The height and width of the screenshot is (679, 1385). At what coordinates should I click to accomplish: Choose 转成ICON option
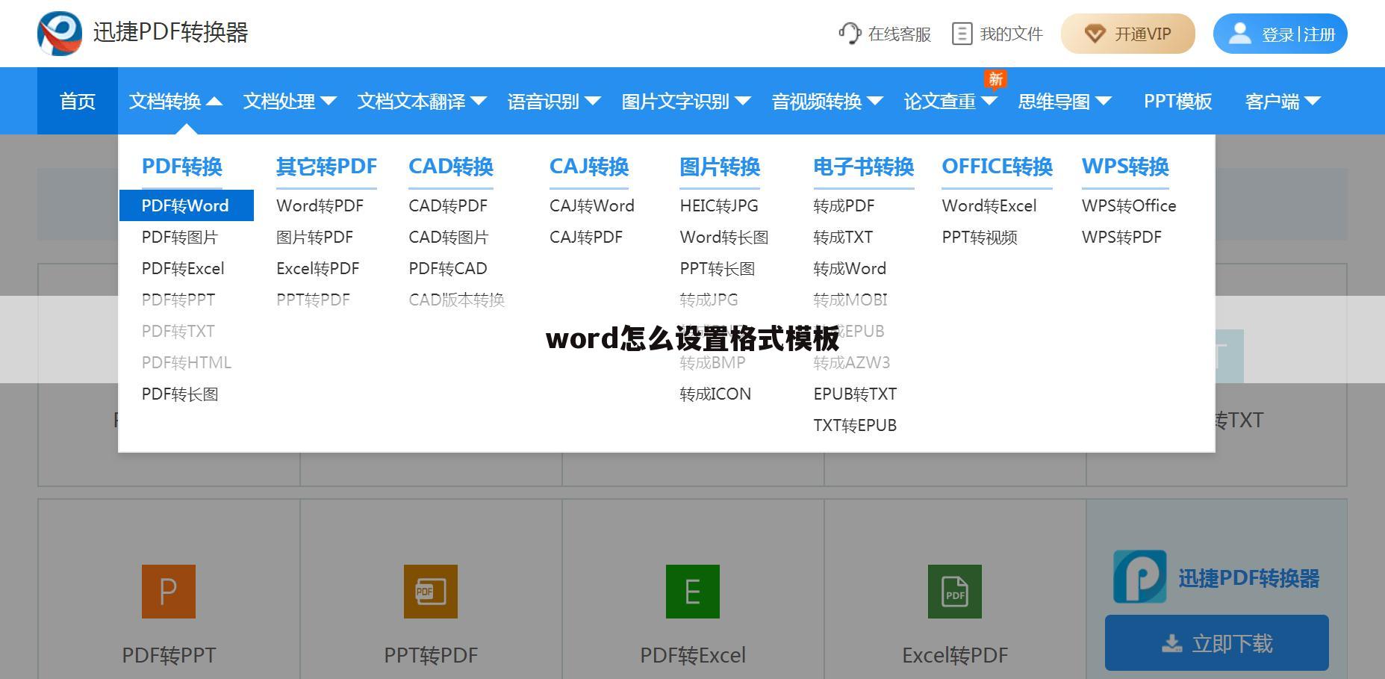pos(715,394)
